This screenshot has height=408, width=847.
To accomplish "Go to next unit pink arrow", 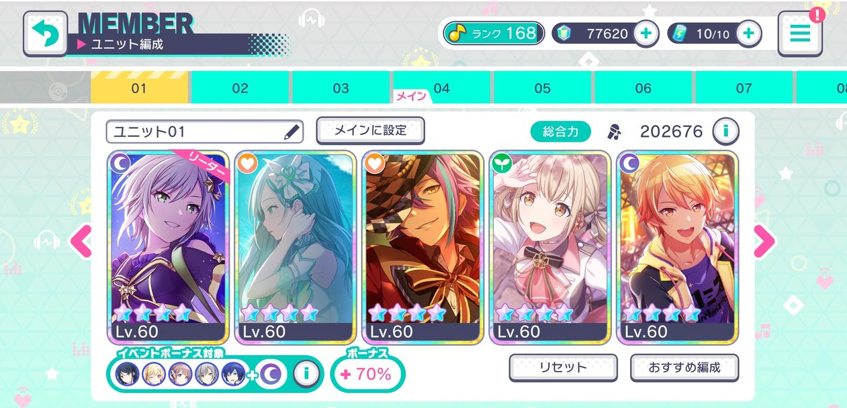I will tap(764, 242).
